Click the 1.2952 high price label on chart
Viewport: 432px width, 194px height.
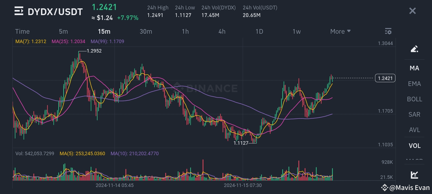point(94,51)
